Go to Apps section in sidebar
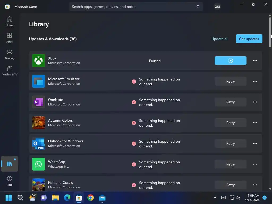Screen dimensions: 272x204 pyautogui.click(x=10, y=38)
